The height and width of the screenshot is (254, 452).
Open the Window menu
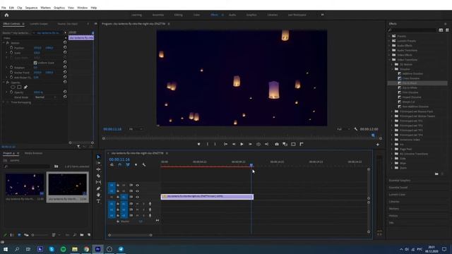coord(82,8)
